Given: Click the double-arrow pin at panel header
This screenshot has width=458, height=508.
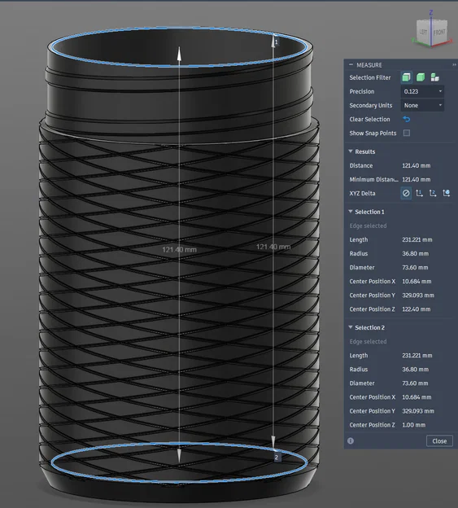Looking at the screenshot, I should point(454,65).
